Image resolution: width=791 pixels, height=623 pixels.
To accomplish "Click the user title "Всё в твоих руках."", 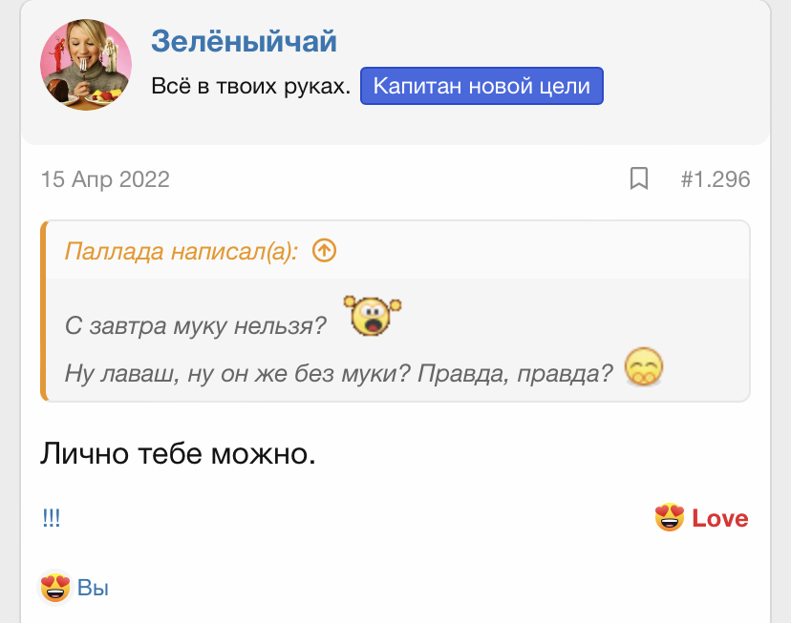I will pos(251,87).
